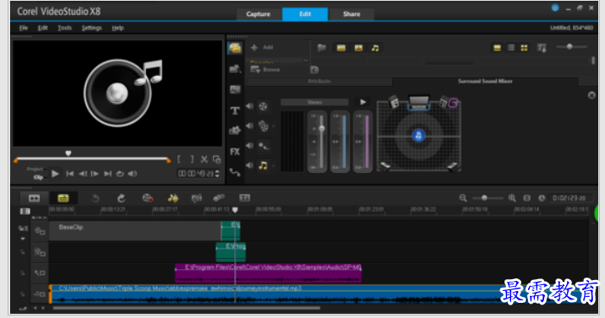
Task: Select the voice track icon in mixer
Action: point(264,146)
